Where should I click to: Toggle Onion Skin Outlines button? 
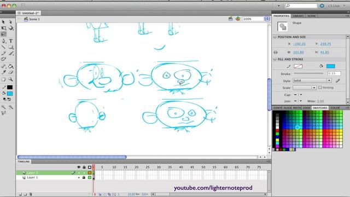tap(104, 195)
